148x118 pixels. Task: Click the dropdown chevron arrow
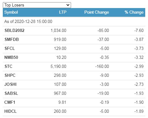(68, 5)
